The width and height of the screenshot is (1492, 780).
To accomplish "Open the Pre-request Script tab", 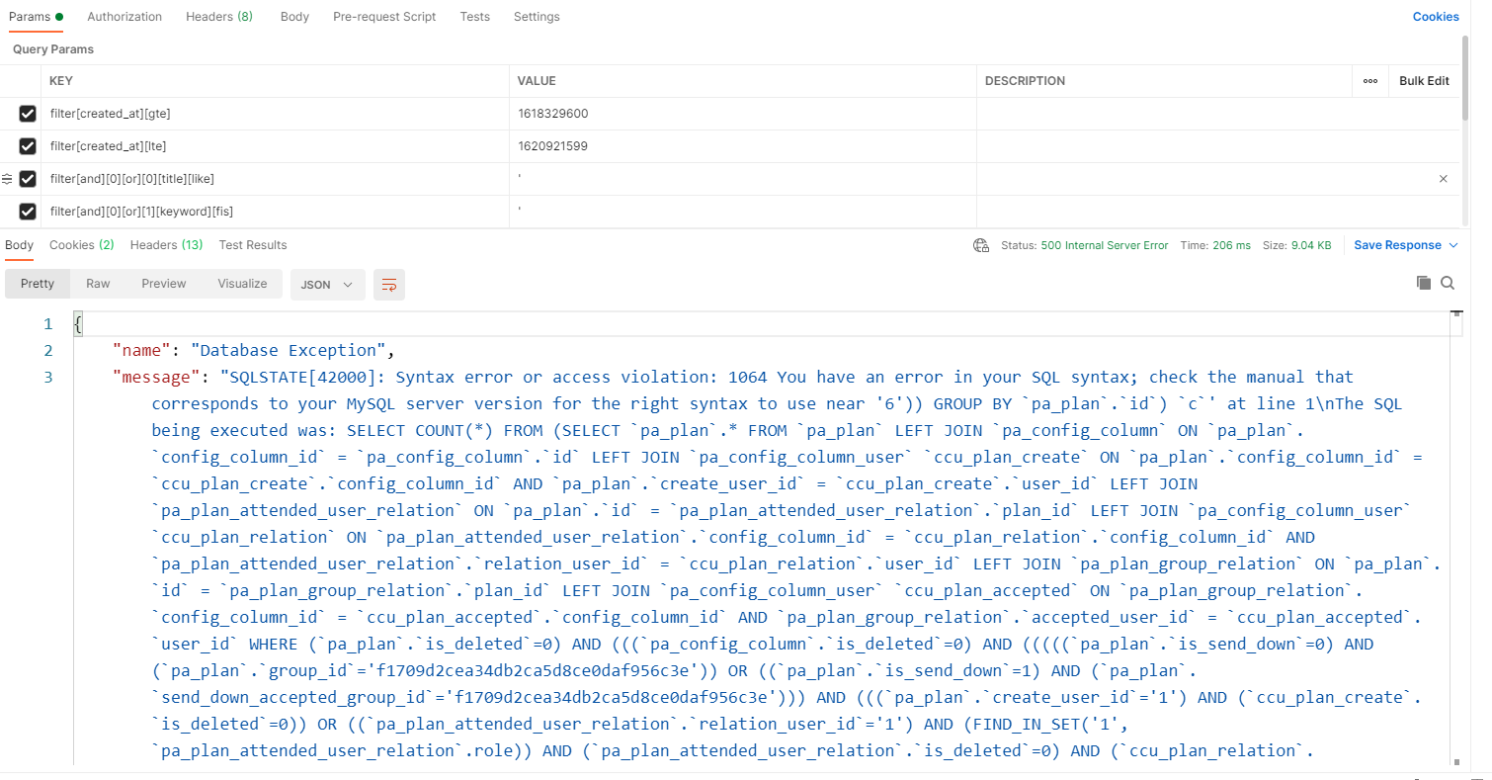I will (x=384, y=17).
